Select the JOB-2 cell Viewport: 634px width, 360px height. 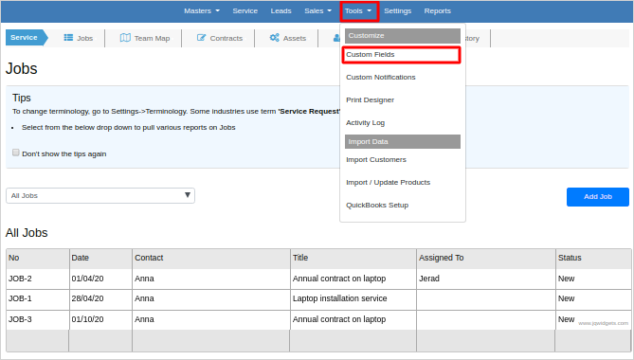click(x=38, y=279)
